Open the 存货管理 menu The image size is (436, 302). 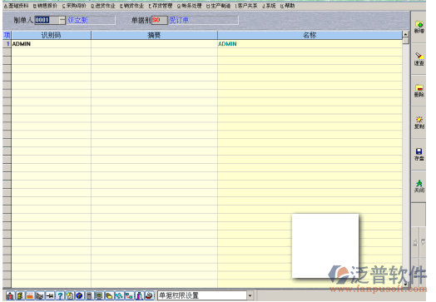(x=161, y=6)
